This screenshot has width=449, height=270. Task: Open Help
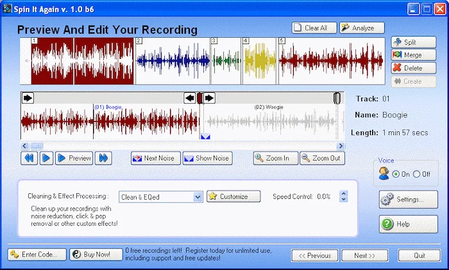[x=409, y=224]
